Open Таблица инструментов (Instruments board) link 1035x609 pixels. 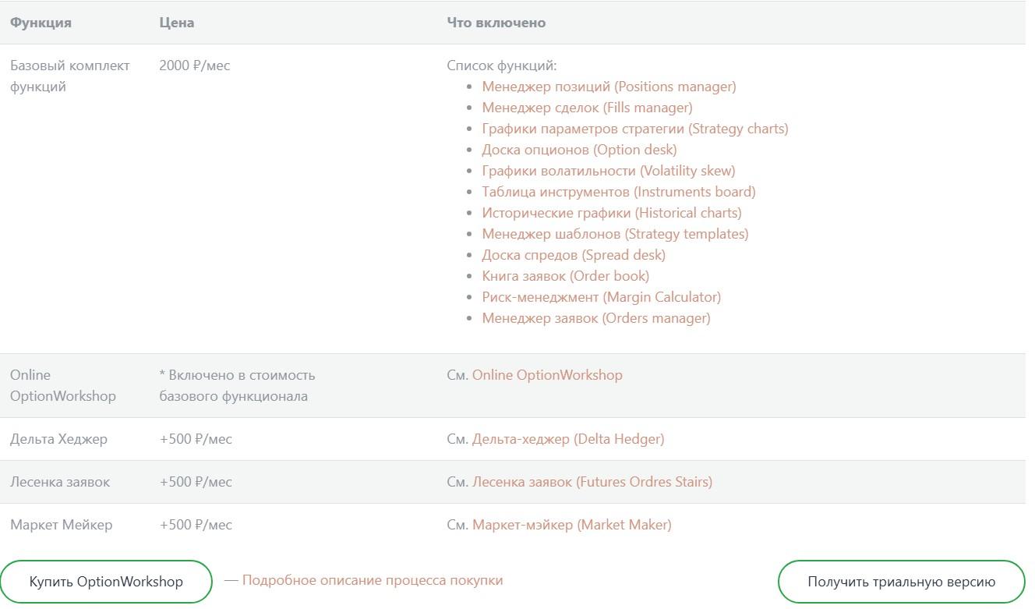click(618, 192)
